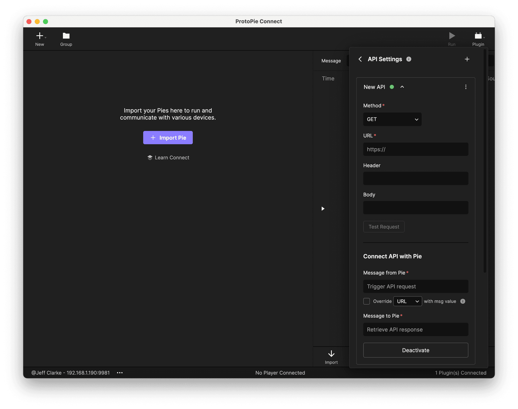Minimize the ProtoPie Connect window
This screenshot has height=409, width=518.
37,22
